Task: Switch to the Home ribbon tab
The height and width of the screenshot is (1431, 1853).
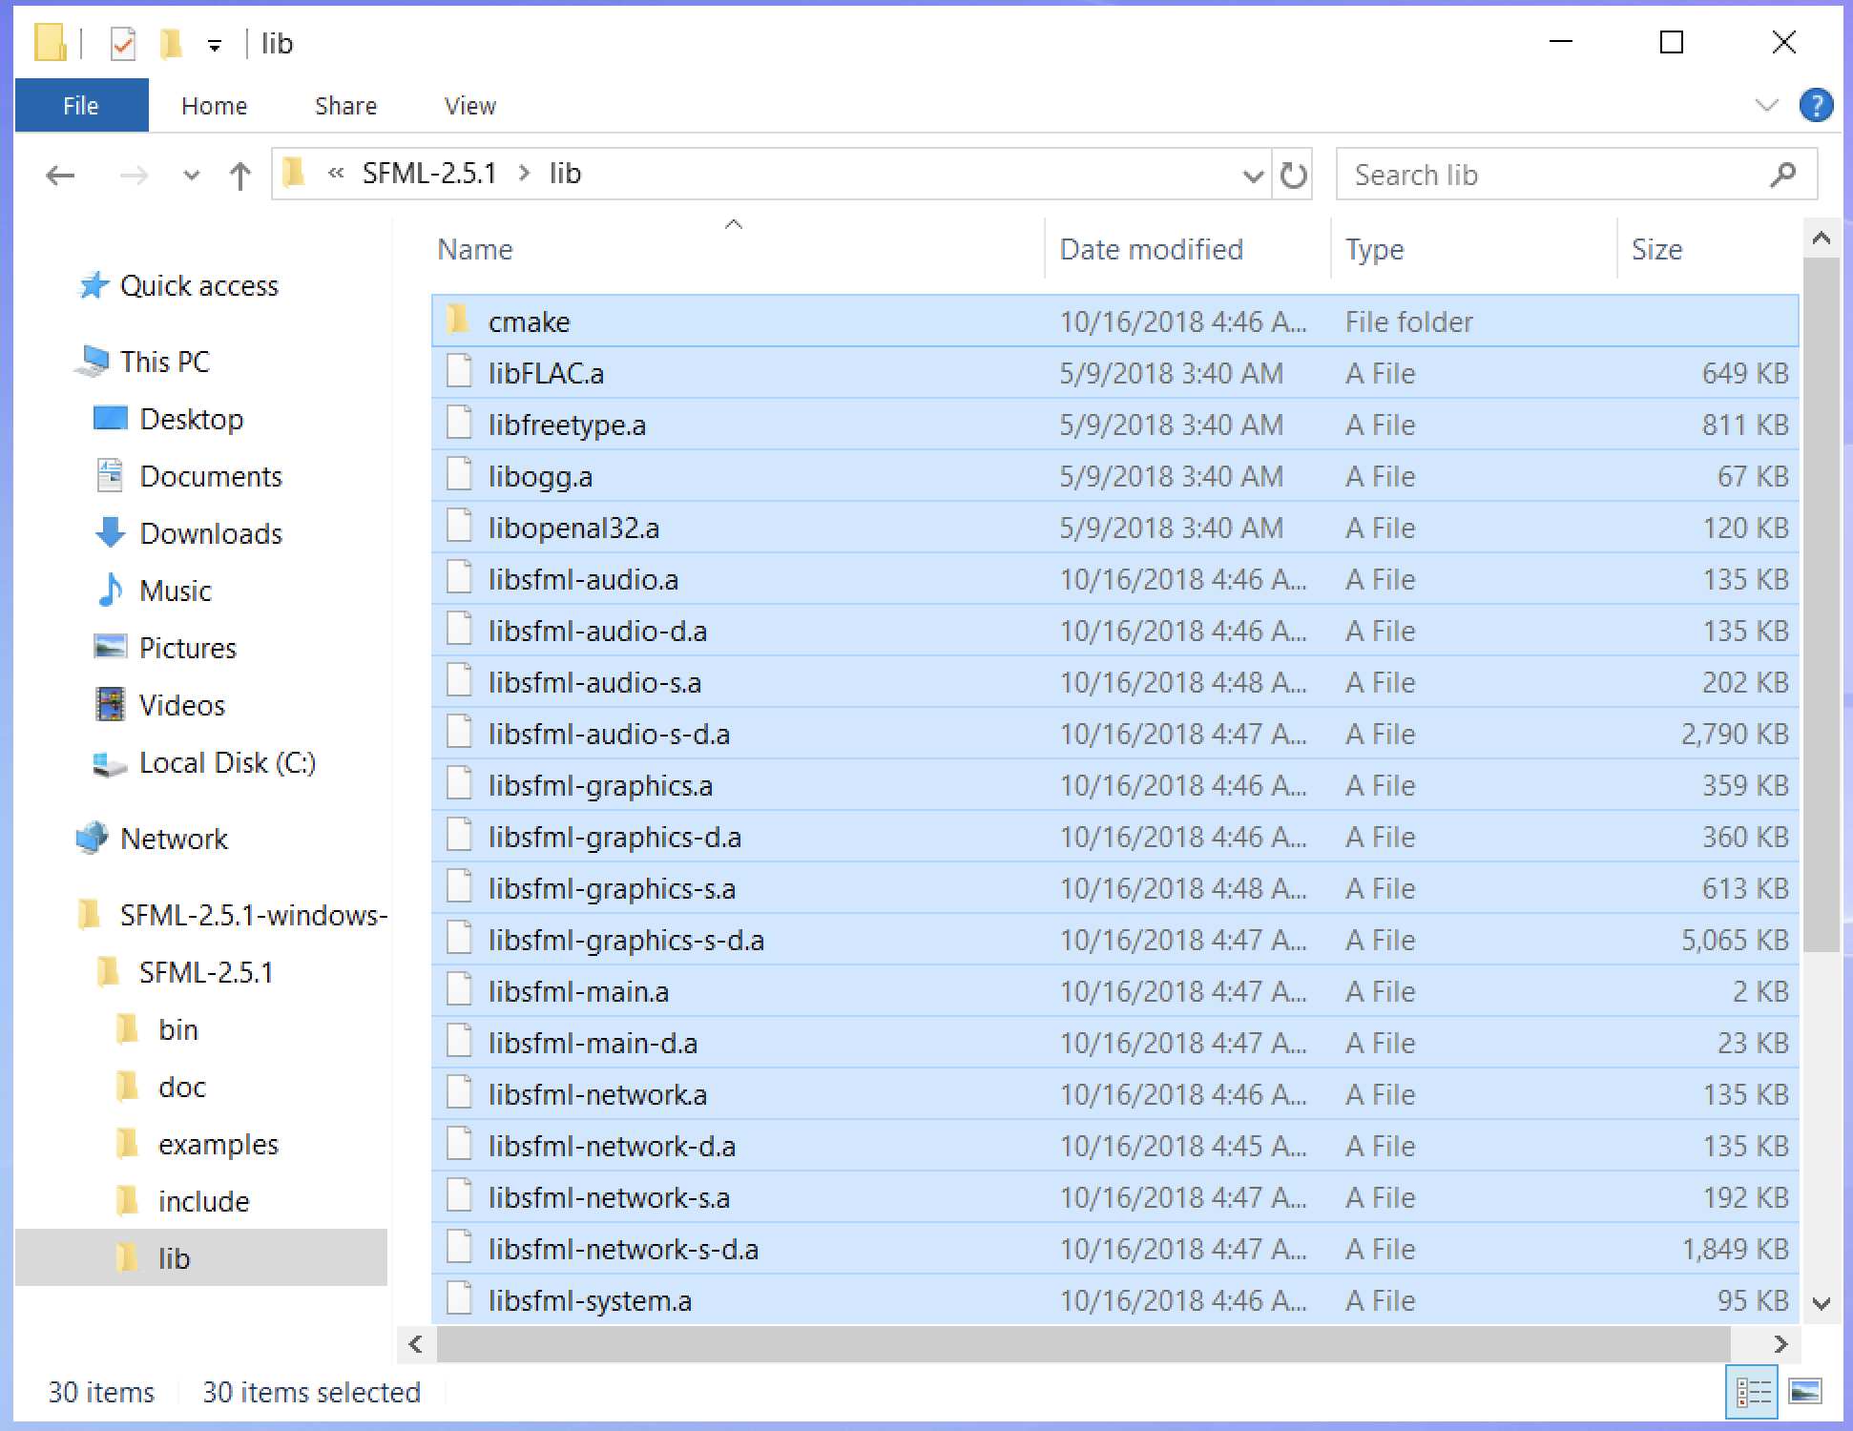Action: tap(215, 106)
